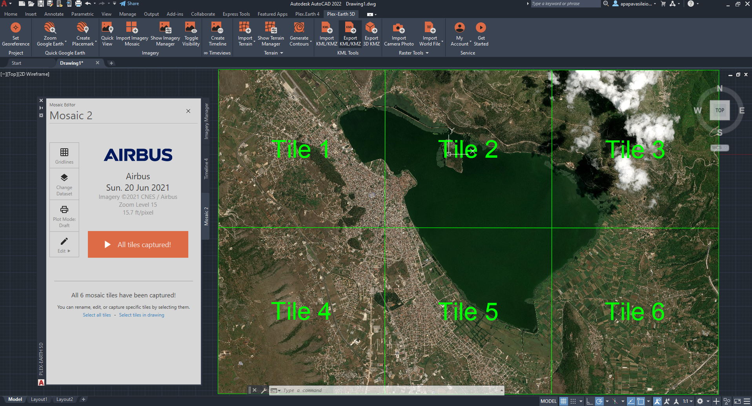
Task: Toggle Imagery Visibility
Action: (191, 34)
